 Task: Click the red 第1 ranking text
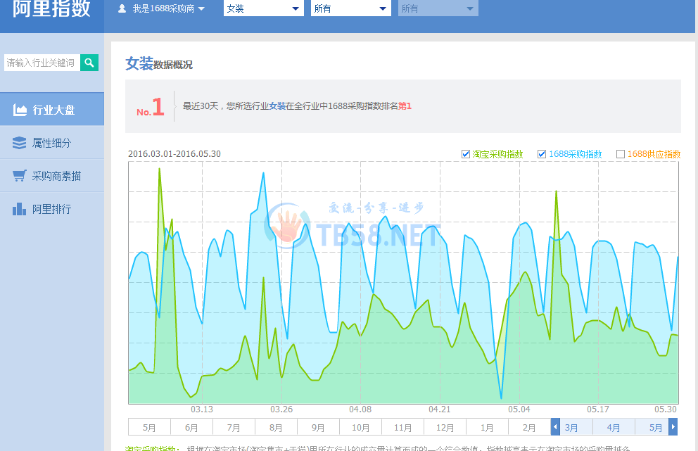405,106
